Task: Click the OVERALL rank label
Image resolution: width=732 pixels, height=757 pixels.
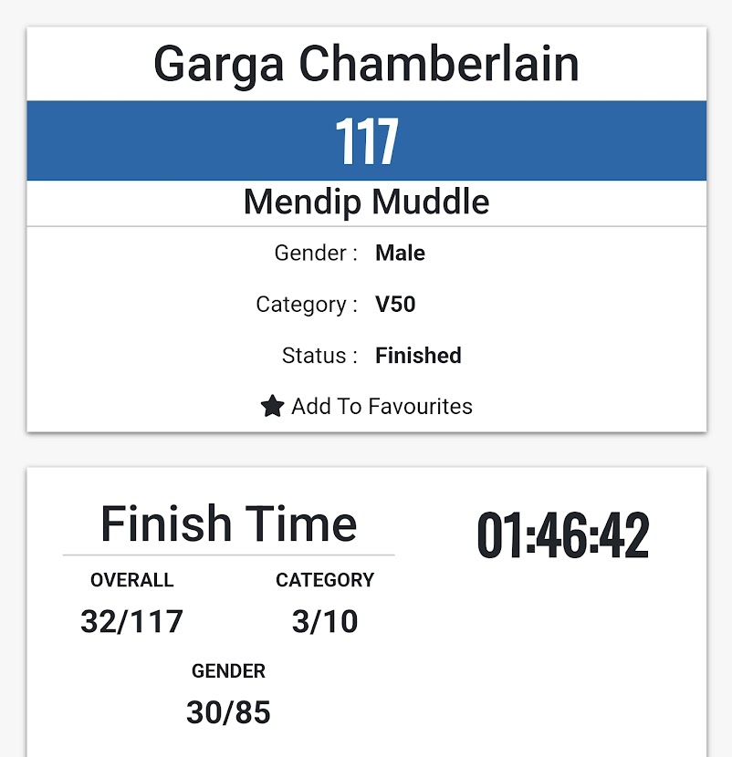Action: point(132,580)
